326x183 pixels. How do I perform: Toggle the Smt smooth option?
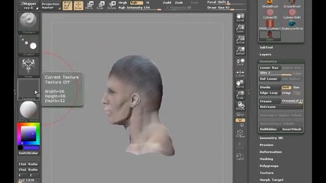(x=286, y=87)
